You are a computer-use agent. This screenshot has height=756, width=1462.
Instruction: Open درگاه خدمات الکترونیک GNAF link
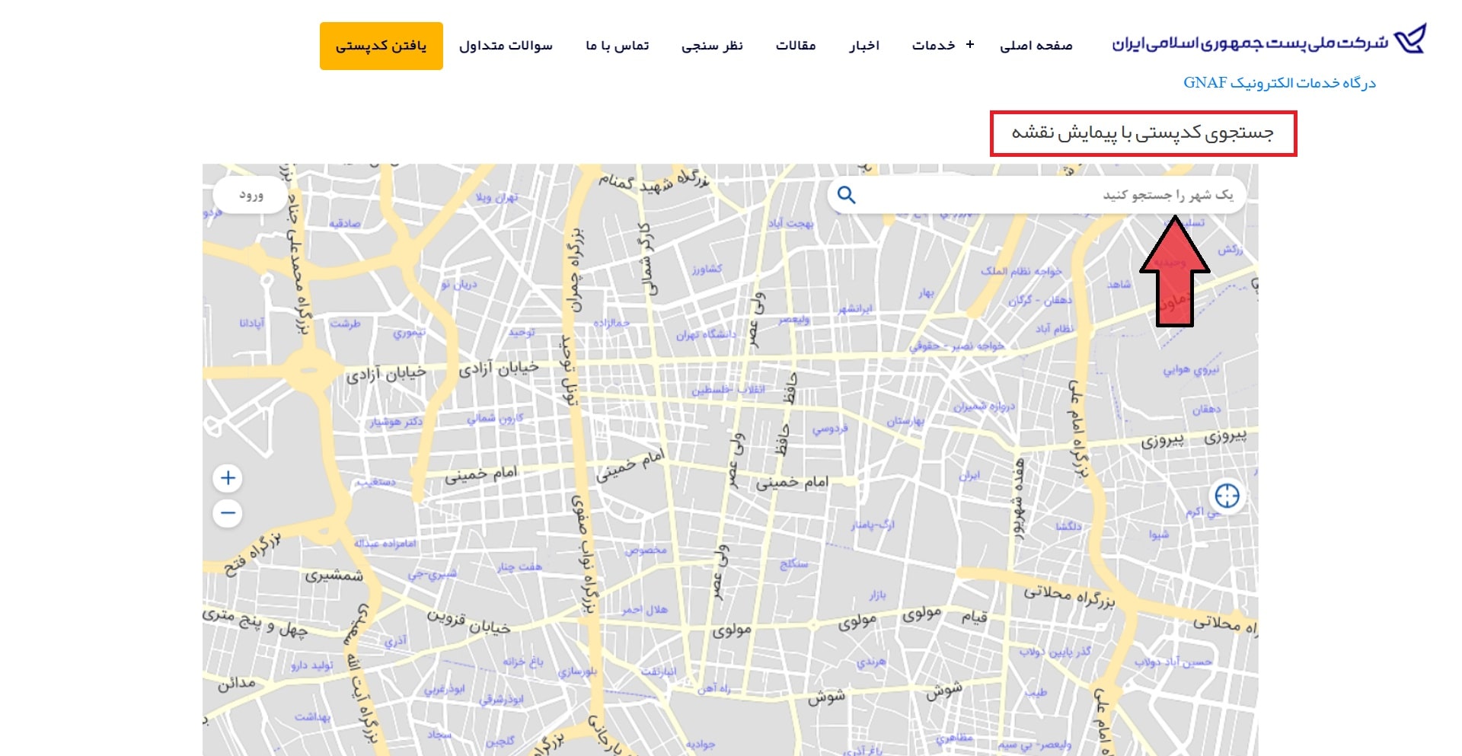[x=1279, y=82]
